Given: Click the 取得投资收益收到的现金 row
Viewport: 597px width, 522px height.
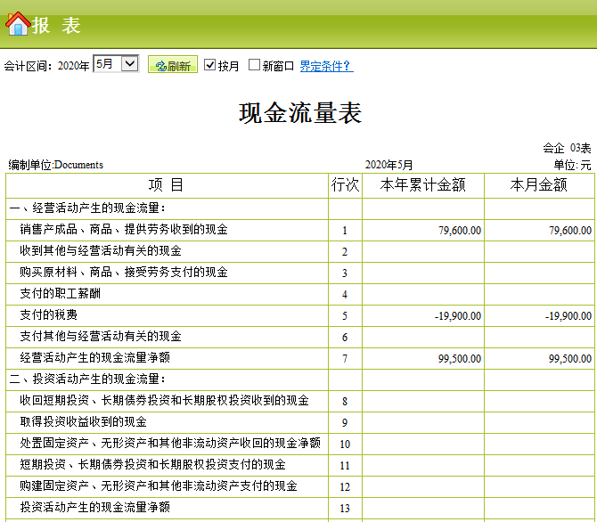Looking at the screenshot, I should [x=300, y=422].
